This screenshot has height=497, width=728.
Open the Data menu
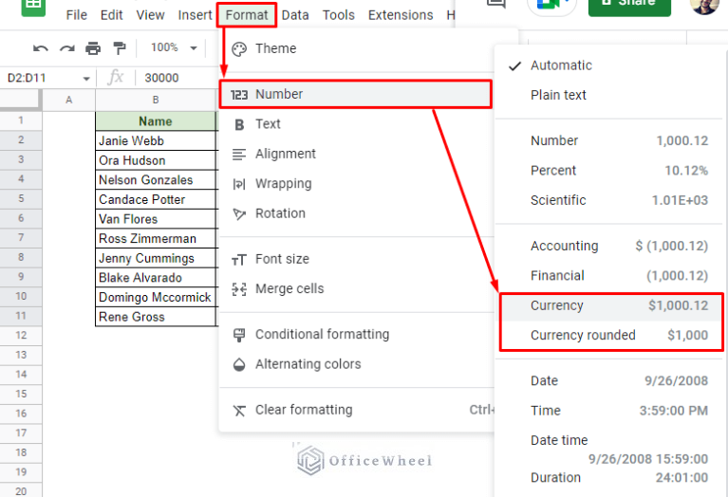click(295, 15)
